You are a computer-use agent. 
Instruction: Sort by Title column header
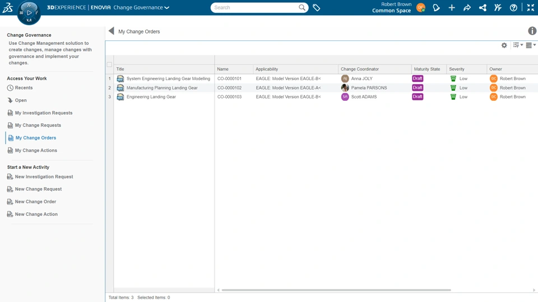pos(120,69)
